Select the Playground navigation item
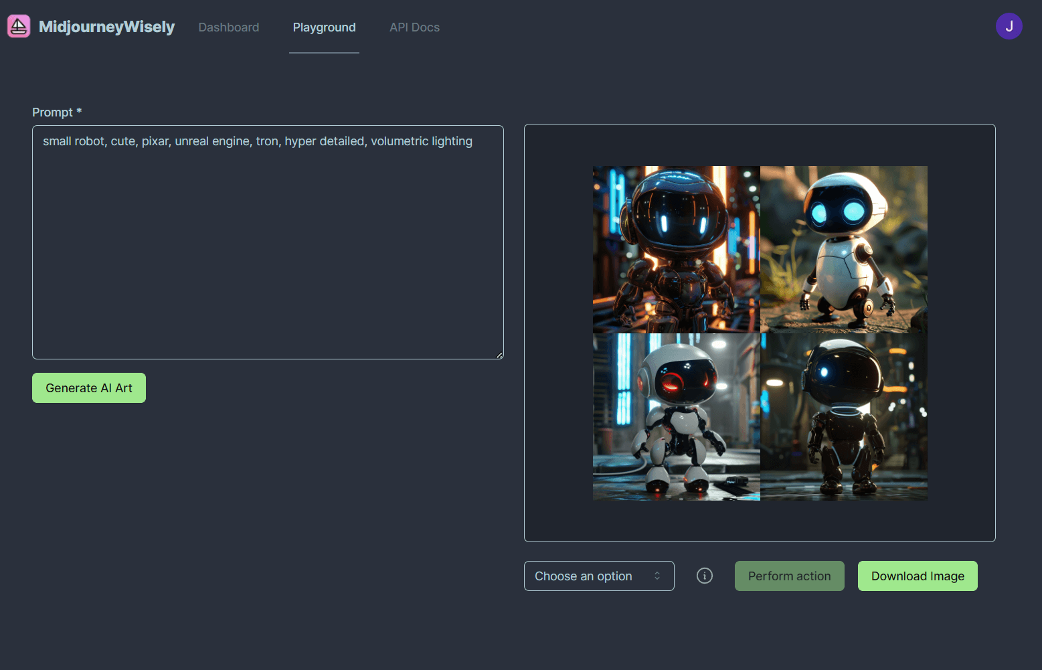Screen dimensions: 1042x670 [324, 27]
